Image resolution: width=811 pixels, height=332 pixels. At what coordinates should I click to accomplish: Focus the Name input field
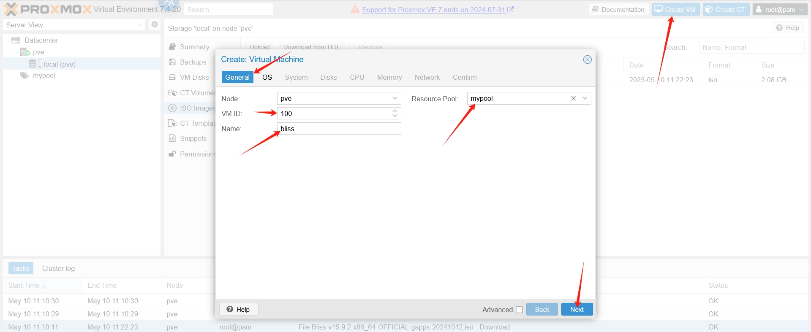click(339, 129)
